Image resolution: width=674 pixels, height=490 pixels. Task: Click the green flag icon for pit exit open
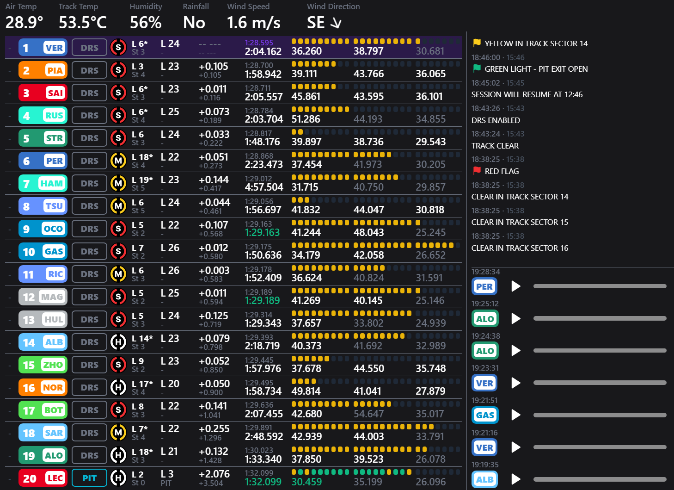[477, 68]
